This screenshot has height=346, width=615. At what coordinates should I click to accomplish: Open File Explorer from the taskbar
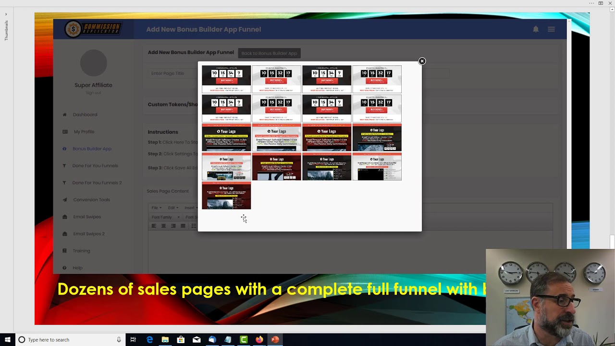pos(165,340)
